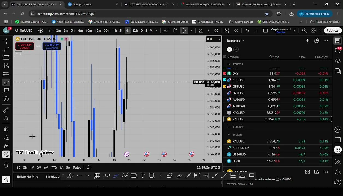343x196 pixels.
Task: Open the 23:29:56 UTC-5 timezone menu
Action: pos(208,167)
